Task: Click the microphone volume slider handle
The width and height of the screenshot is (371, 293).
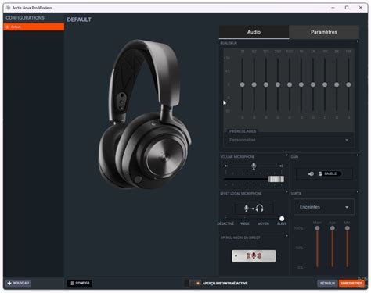Action: (x=276, y=179)
